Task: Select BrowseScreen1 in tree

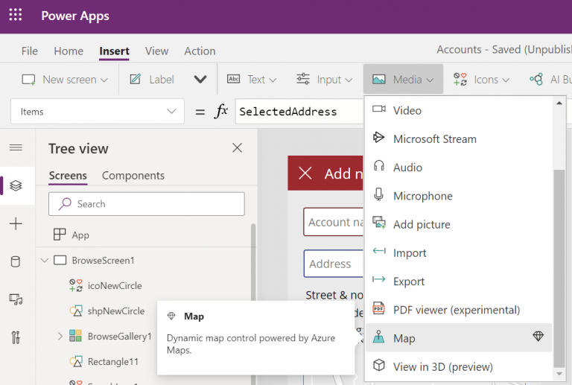Action: tap(104, 261)
